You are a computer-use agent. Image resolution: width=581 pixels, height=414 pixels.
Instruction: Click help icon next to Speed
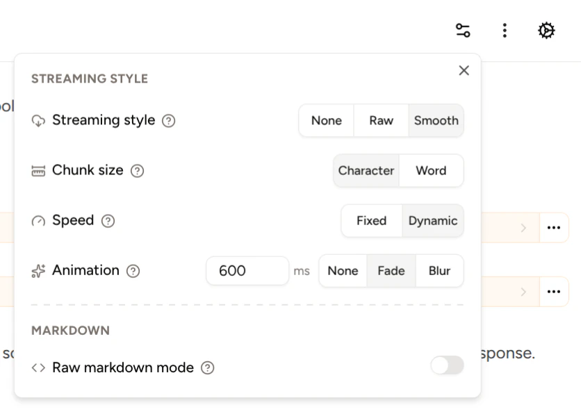pyautogui.click(x=108, y=221)
